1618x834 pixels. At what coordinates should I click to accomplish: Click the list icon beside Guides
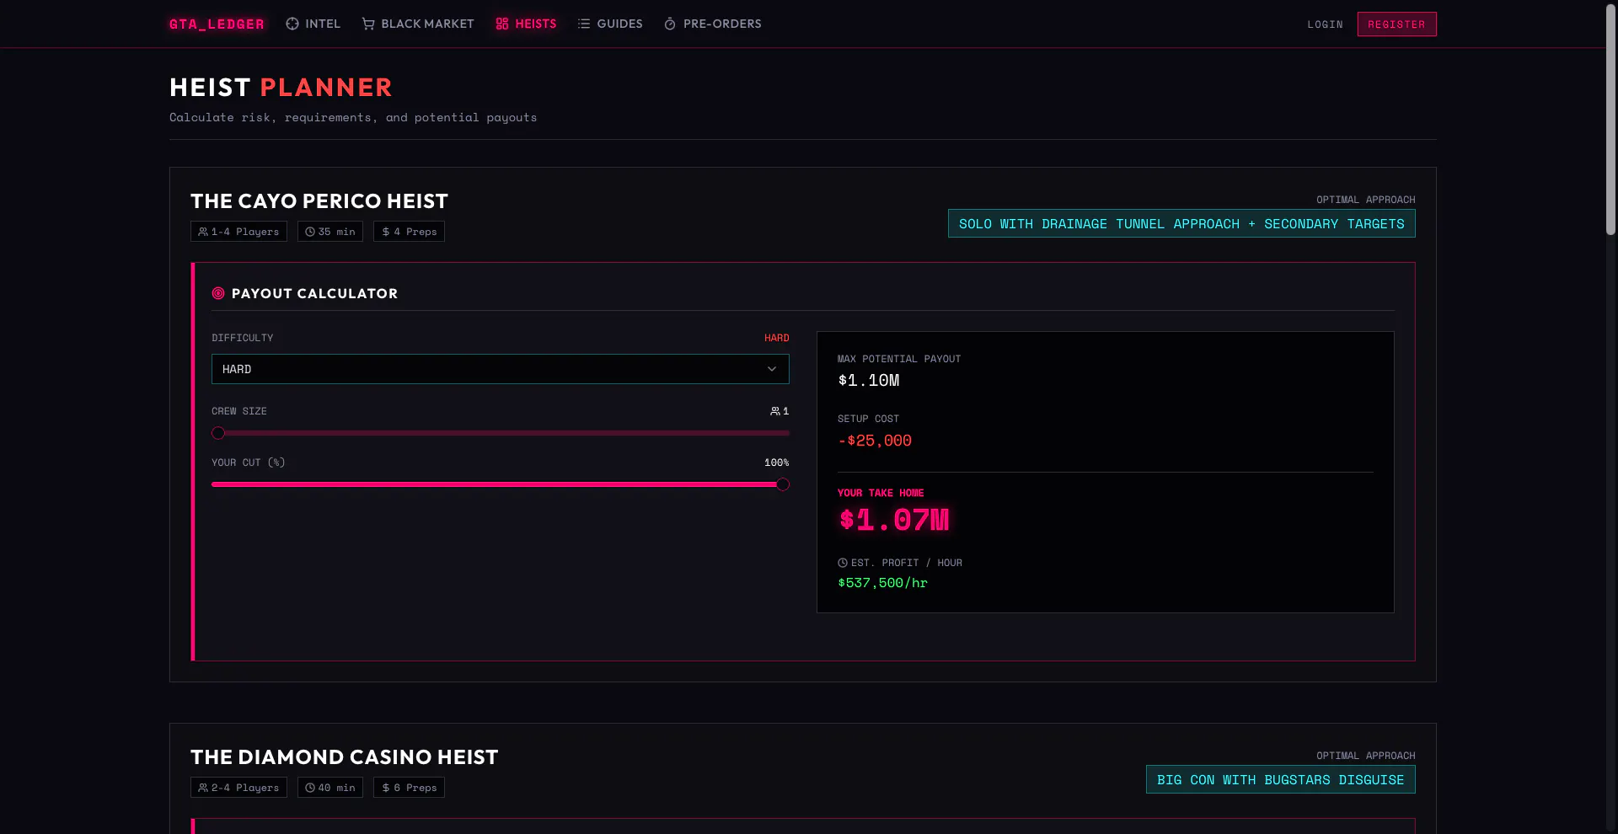point(584,24)
